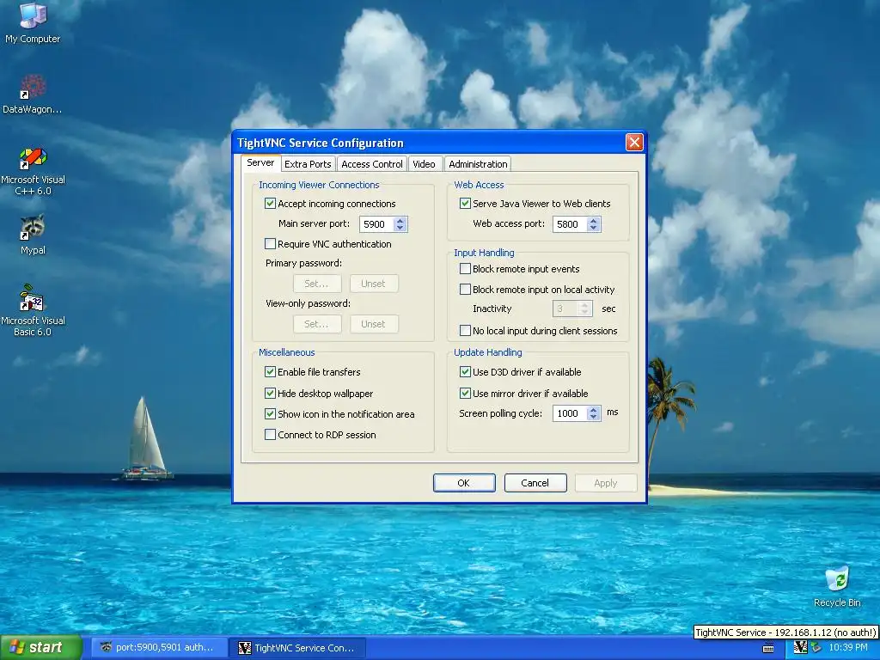Toggle Enable file transfers checkbox

tap(270, 372)
